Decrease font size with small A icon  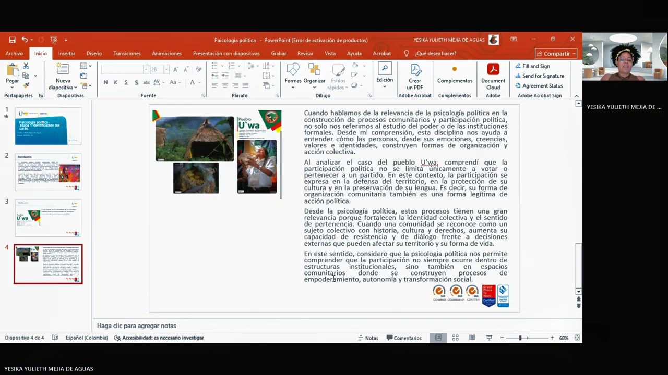point(186,69)
